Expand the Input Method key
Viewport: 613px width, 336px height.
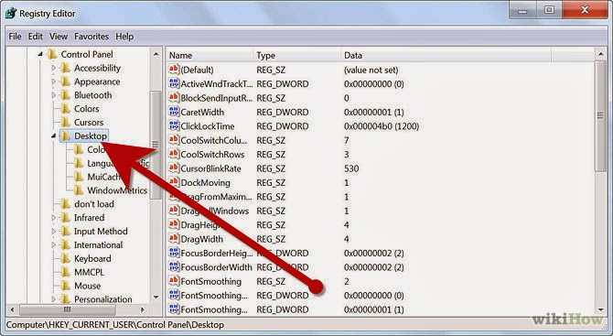coord(54,231)
